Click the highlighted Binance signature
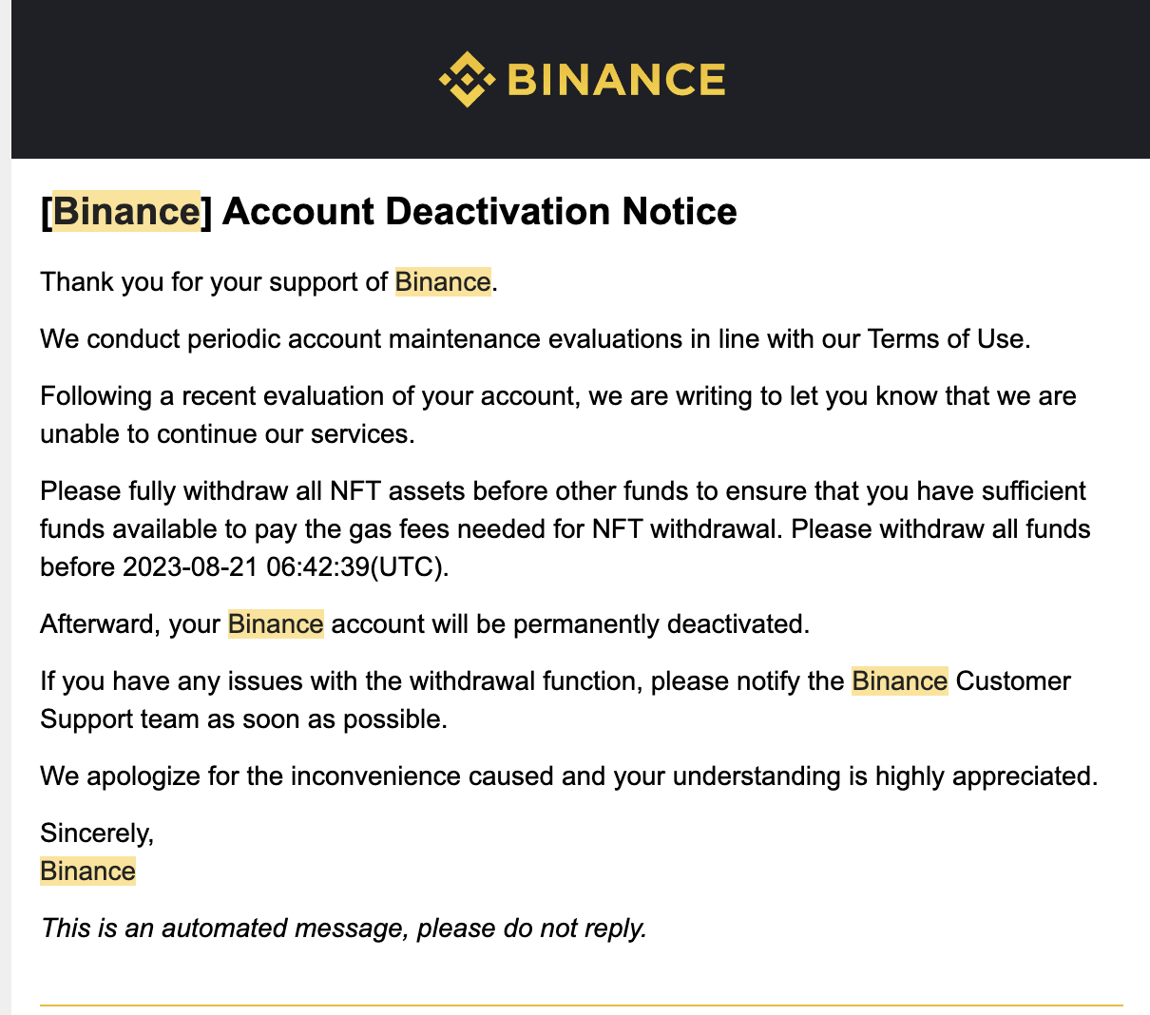 pos(87,871)
